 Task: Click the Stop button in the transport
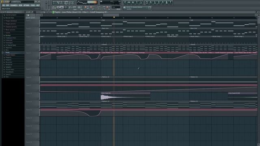pos(62,7)
